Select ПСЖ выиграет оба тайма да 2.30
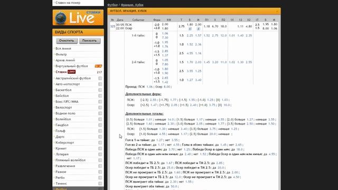Screen dimensions: 338x190 173,182
